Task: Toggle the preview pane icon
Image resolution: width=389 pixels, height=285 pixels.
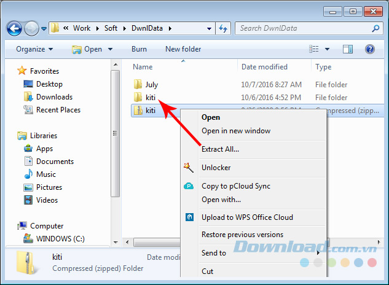Action: point(348,49)
